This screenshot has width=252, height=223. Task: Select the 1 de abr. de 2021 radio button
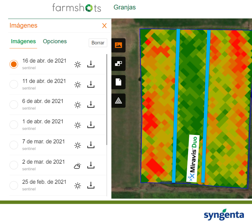14,125
